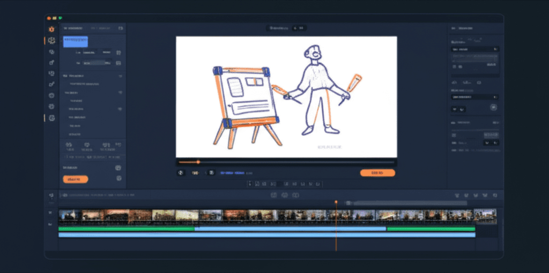
Task: Select the blue clip between the green clips
Action: click(290, 229)
